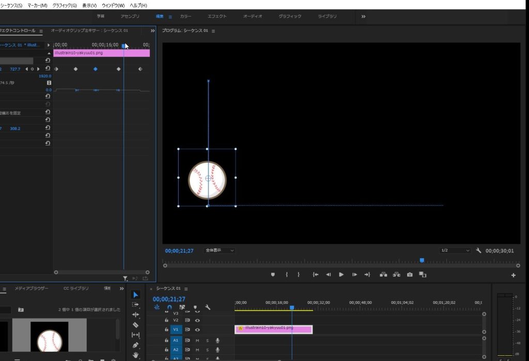The height and width of the screenshot is (361, 529).
Task: Toggle timeline Snap magnet icon
Action: 169,307
